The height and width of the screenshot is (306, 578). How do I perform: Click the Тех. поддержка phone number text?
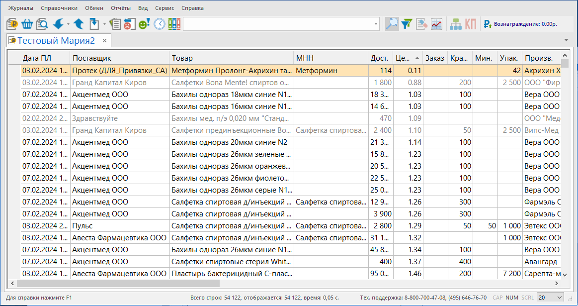click(x=423, y=298)
